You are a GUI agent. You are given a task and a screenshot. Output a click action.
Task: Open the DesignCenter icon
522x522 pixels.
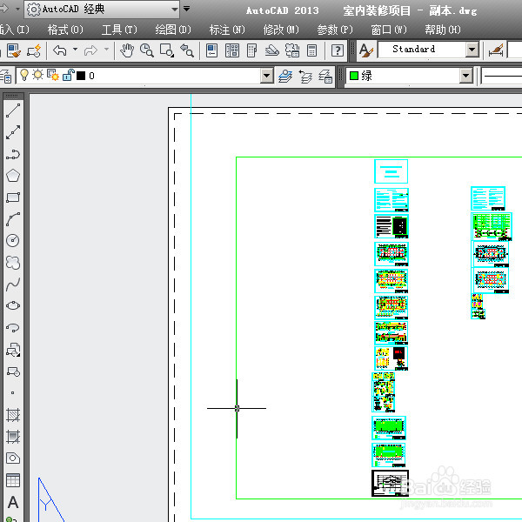pos(232,50)
